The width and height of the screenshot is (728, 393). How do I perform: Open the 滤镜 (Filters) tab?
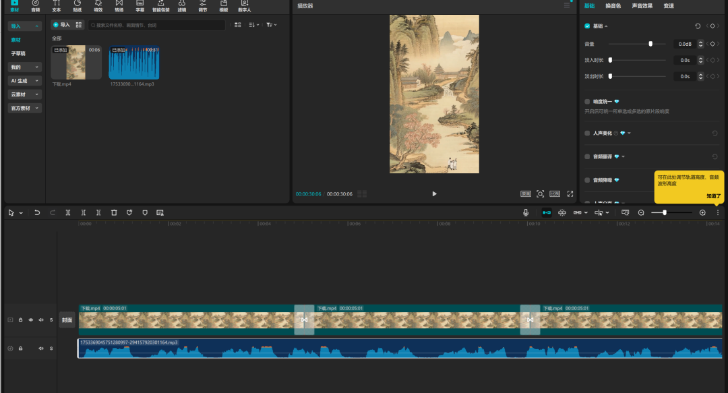point(181,5)
